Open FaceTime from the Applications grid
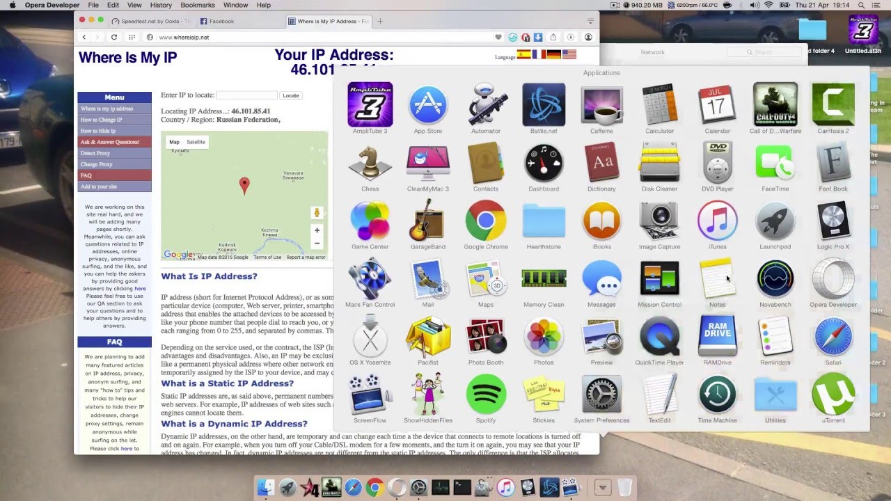This screenshot has width=891, height=501. pyautogui.click(x=775, y=162)
